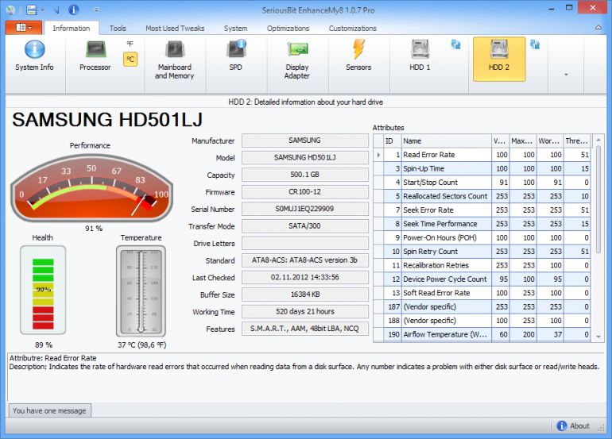Open the Most Used Tweaks tab
This screenshot has height=439, width=612.
[175, 28]
